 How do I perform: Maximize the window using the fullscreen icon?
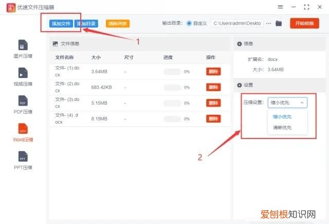click(306, 7)
